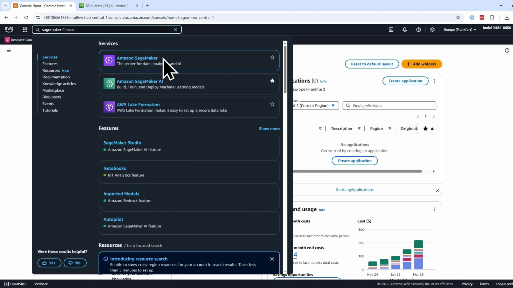Open the settings gear in the top bar
513x288 pixels.
[432, 30]
